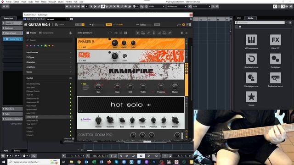Open the Grille snap type dropdown
The width and height of the screenshot is (294, 165).
[x=157, y=6]
